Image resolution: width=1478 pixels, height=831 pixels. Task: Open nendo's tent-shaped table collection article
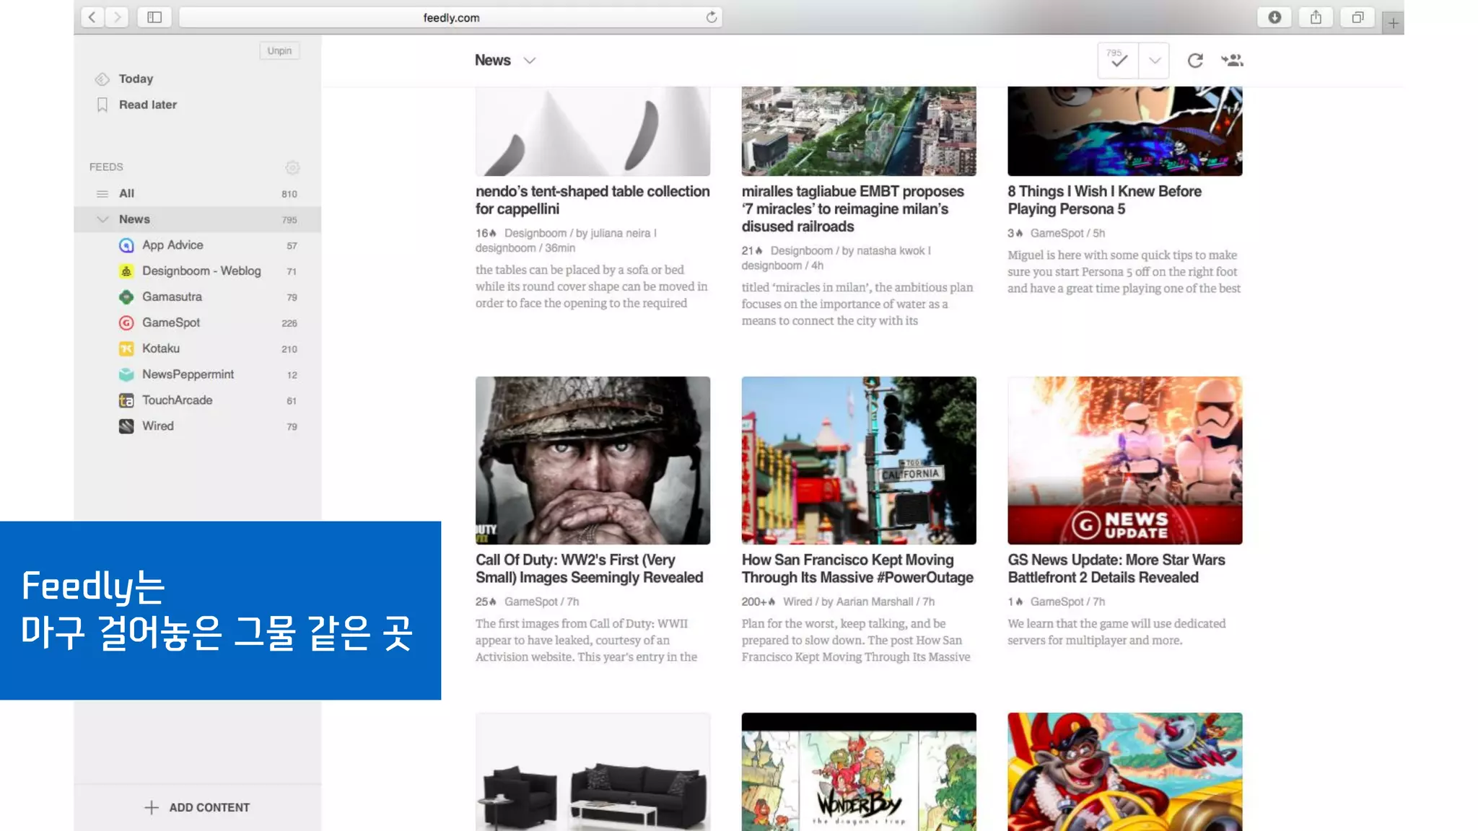592,201
